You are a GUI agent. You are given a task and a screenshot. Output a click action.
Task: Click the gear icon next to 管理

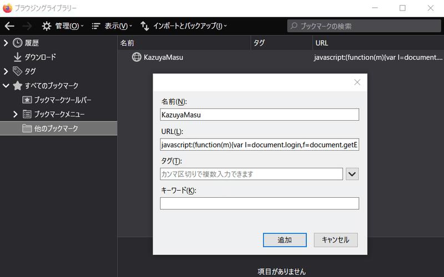[47, 26]
